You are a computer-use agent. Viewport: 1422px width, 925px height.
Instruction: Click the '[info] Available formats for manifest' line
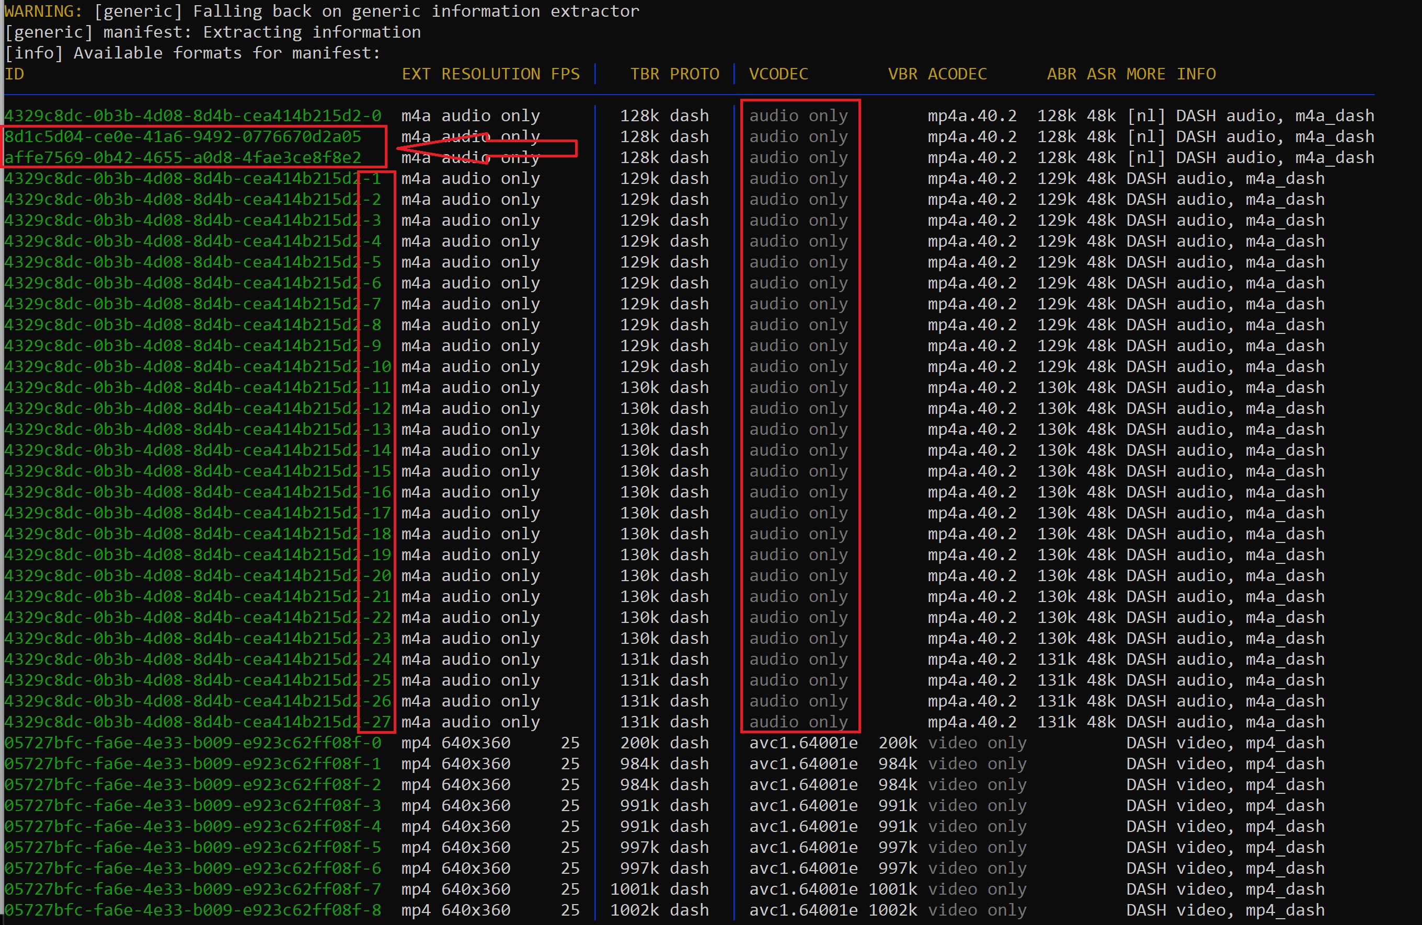pyautogui.click(x=192, y=53)
